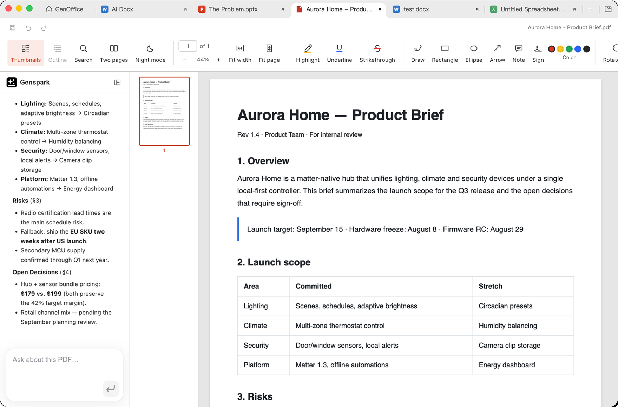Undo the last action
618x407 pixels.
(28, 28)
